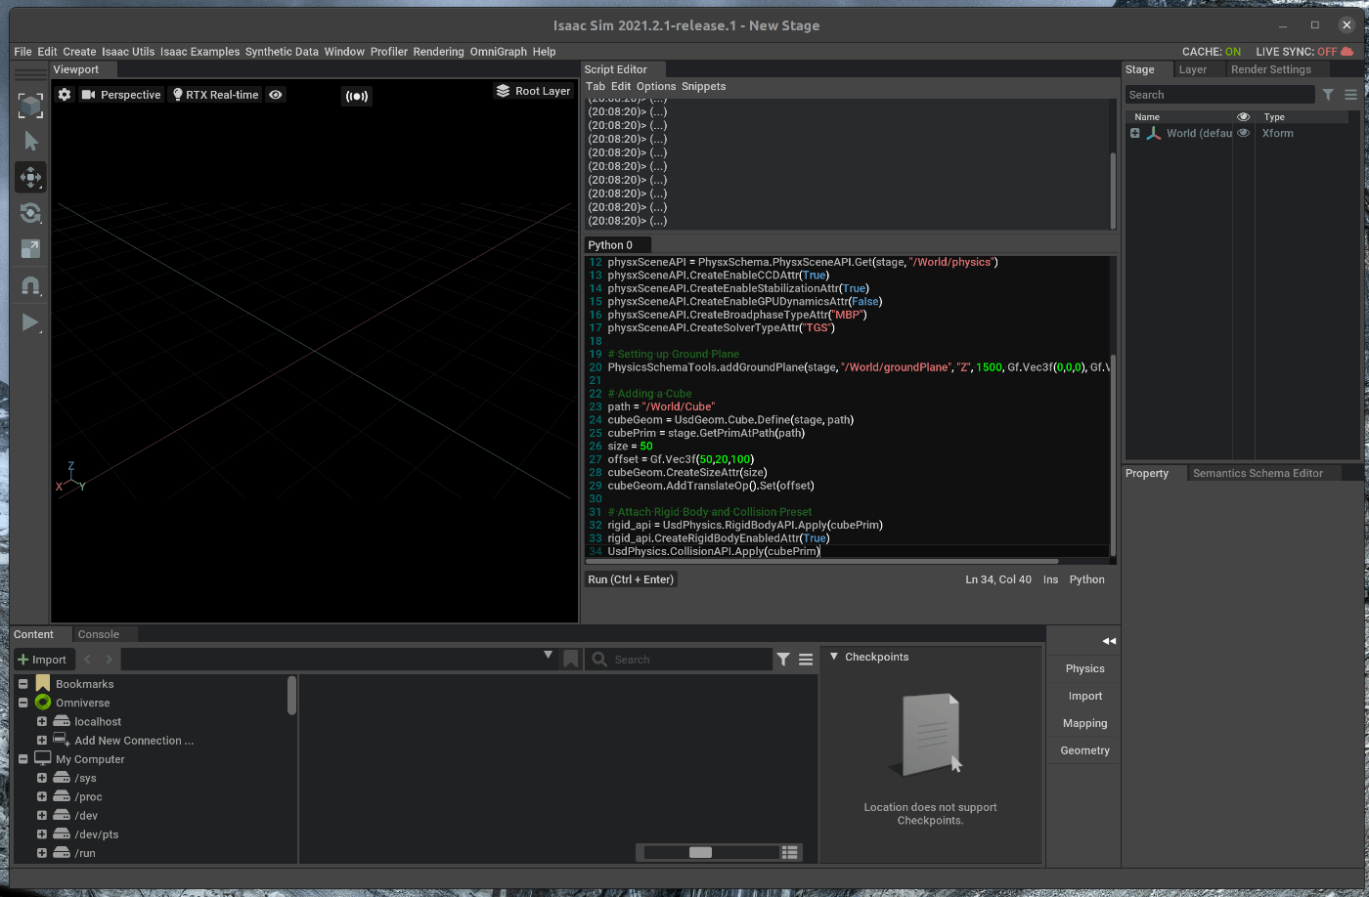
Task: Click the Import button in Content
Action: tap(42, 660)
